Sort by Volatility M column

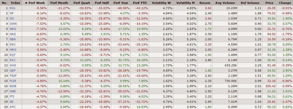coord(185,3)
